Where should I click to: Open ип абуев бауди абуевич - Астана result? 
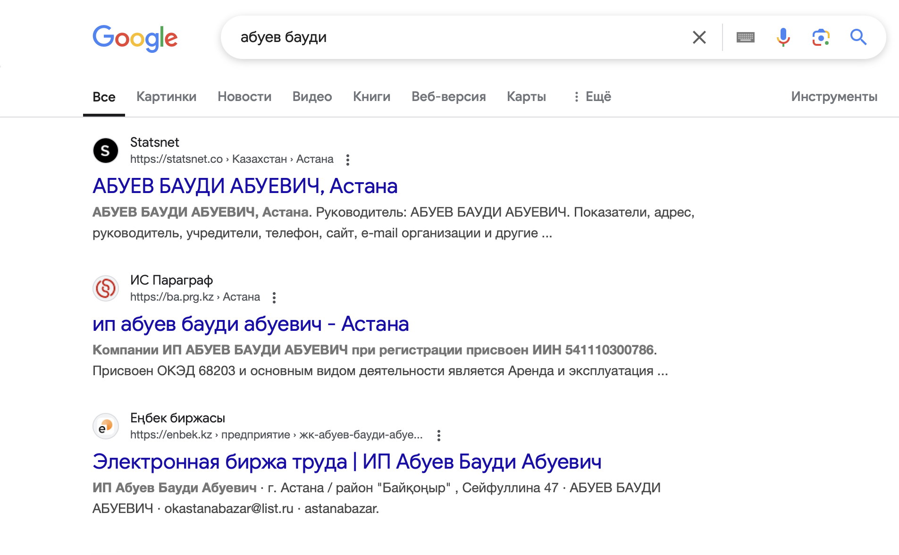[251, 324]
